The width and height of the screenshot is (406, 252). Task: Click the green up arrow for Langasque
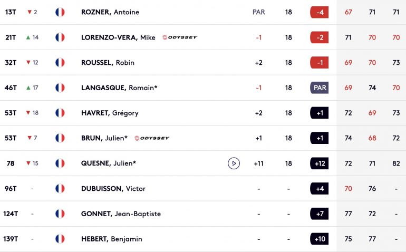coord(28,88)
